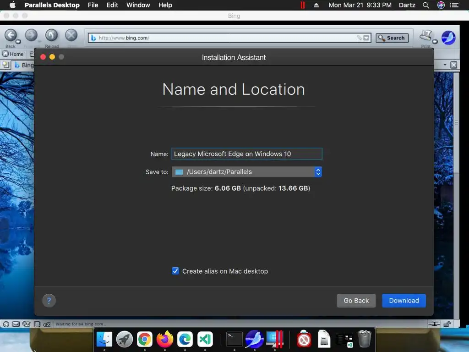
Task: Open the URL bar history dropdown
Action: tap(366, 38)
